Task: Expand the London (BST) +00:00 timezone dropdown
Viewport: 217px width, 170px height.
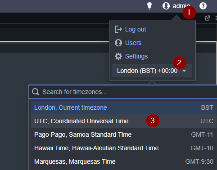Action: click(x=152, y=71)
